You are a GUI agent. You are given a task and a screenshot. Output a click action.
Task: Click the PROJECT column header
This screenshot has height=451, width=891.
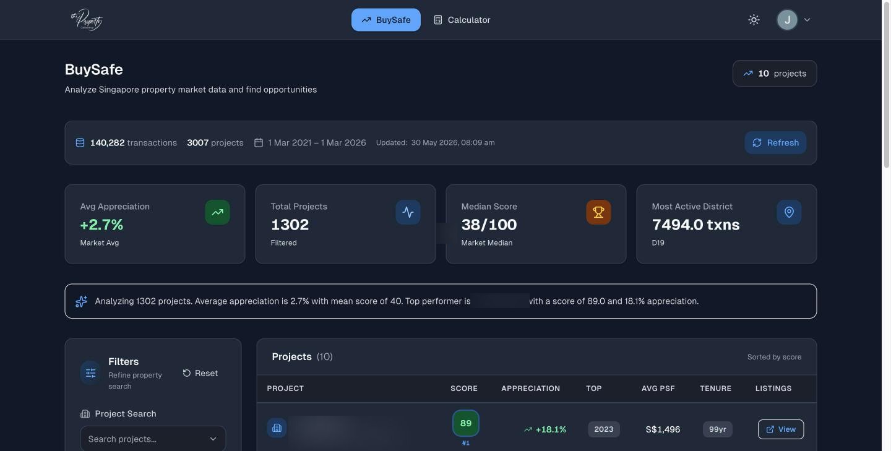(x=285, y=389)
